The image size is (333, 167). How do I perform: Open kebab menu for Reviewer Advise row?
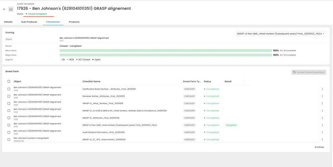coord(322,96)
